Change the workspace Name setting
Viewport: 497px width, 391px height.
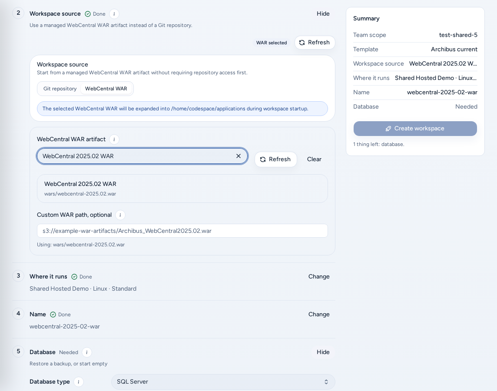coord(319,315)
